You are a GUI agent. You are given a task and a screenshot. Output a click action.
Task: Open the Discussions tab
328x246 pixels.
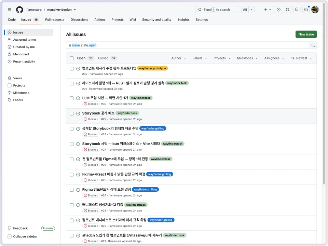pyautogui.click(x=80, y=20)
